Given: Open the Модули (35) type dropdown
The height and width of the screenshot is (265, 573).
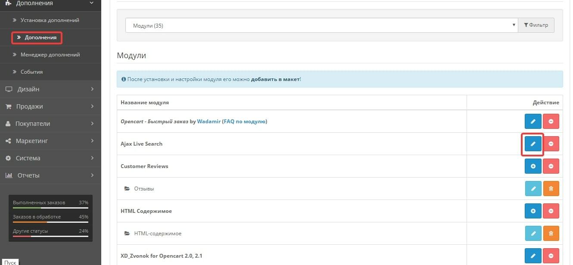Looking at the screenshot, I should (321, 25).
